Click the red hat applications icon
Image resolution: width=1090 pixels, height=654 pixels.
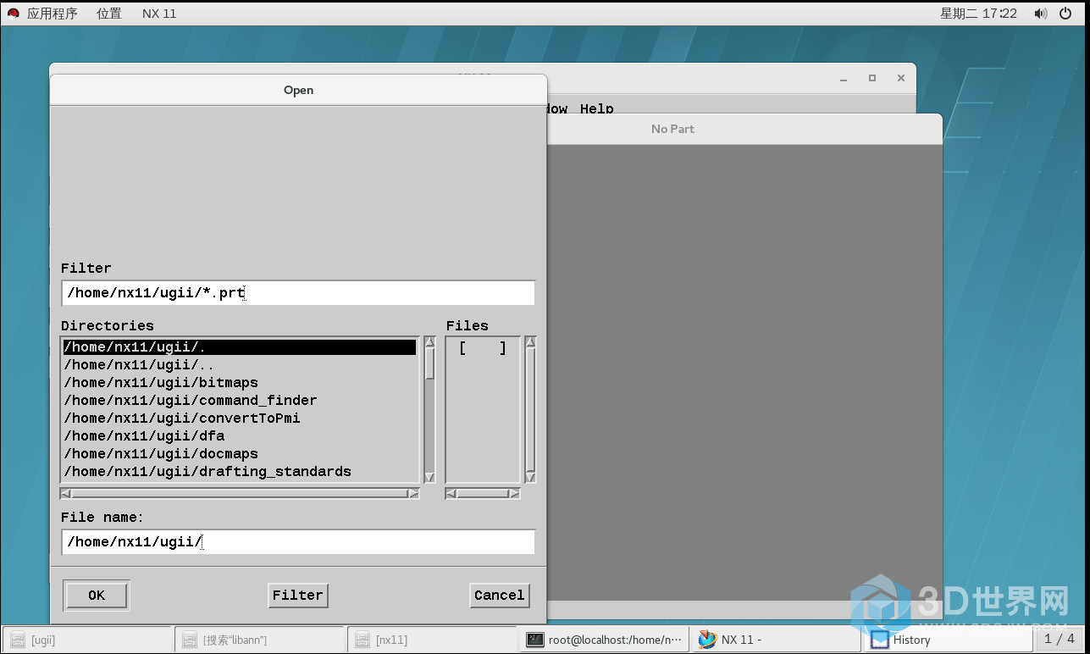click(x=13, y=14)
